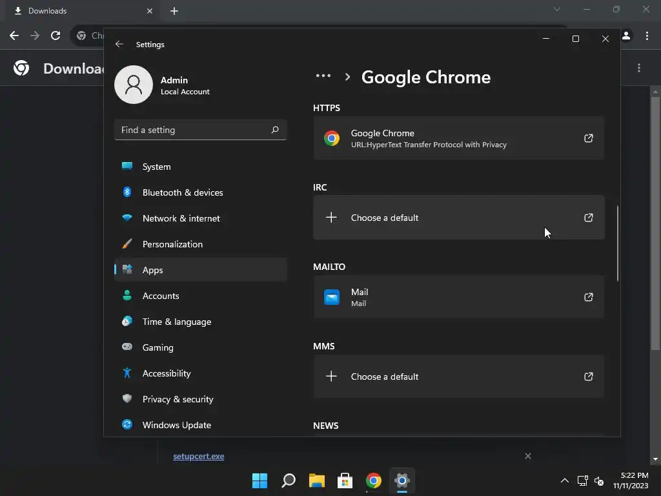661x496 pixels.
Task: Click the Personalization brush icon
Action: [127, 243]
